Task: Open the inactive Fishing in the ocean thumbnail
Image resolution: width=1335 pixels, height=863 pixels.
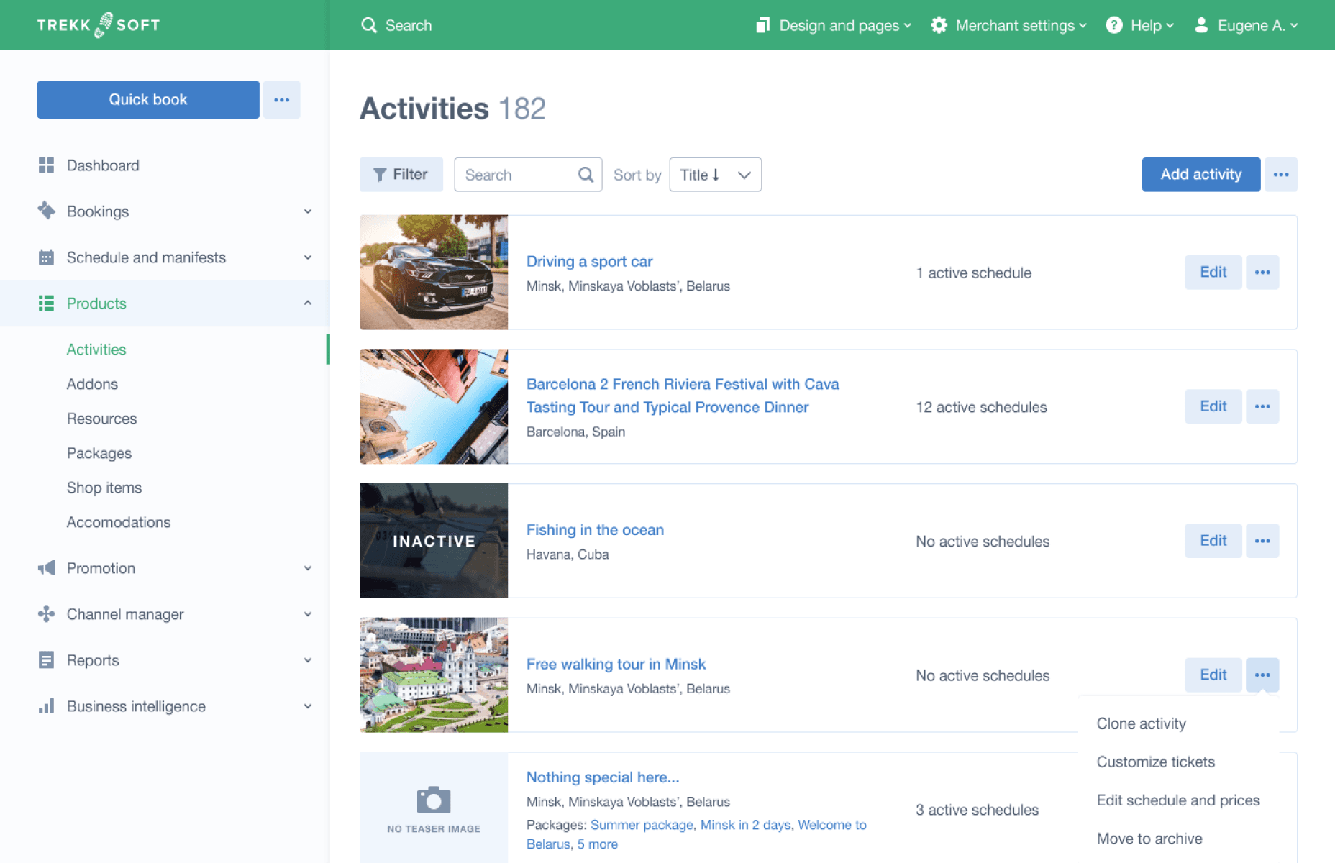Action: click(x=434, y=541)
